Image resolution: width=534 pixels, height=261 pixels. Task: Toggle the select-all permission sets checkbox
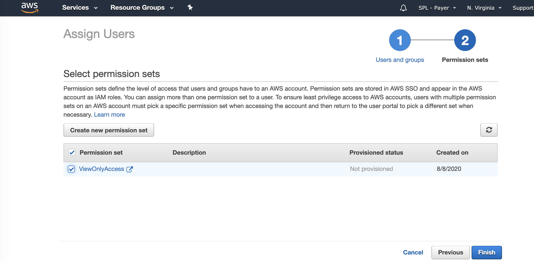pos(72,152)
